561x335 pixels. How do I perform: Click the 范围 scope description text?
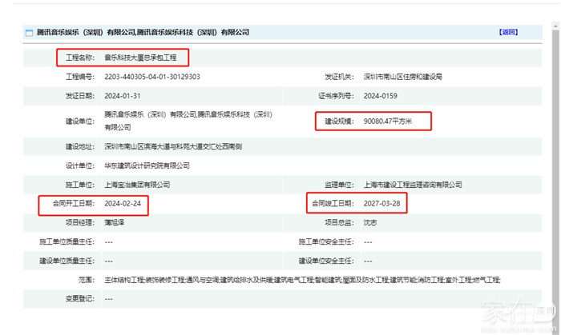302,279
